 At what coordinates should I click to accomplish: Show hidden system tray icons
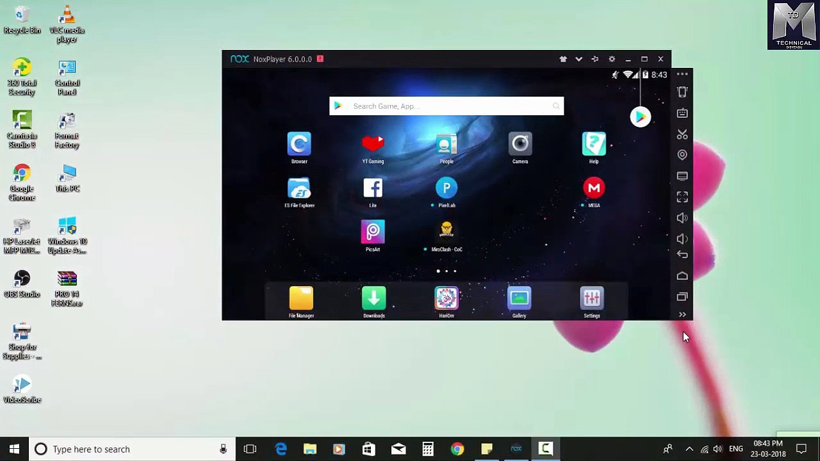click(x=689, y=449)
